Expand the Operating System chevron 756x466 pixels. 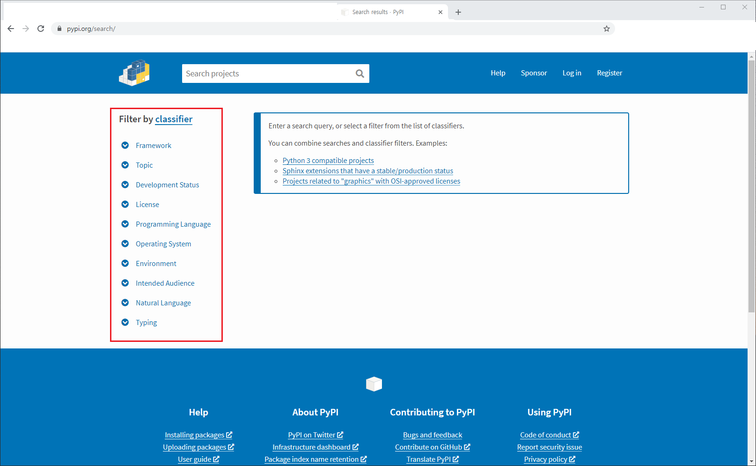point(125,244)
